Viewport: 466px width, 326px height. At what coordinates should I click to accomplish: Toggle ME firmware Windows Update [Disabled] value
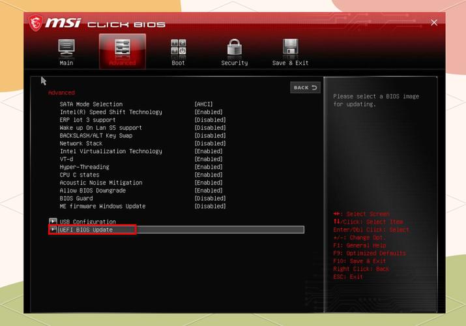(210, 206)
